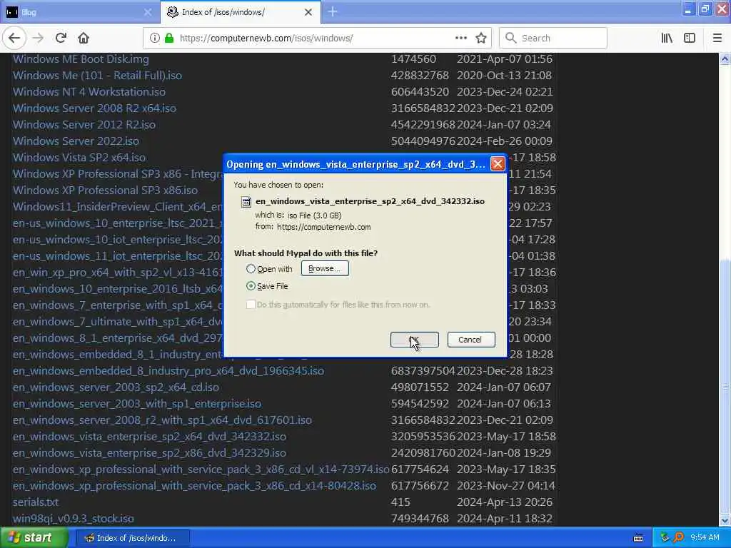This screenshot has height=548, width=731.
Task: Open en_windows_embedded_8_industry_pro_x64_dvd_1966345.iso link
Action: 168,371
